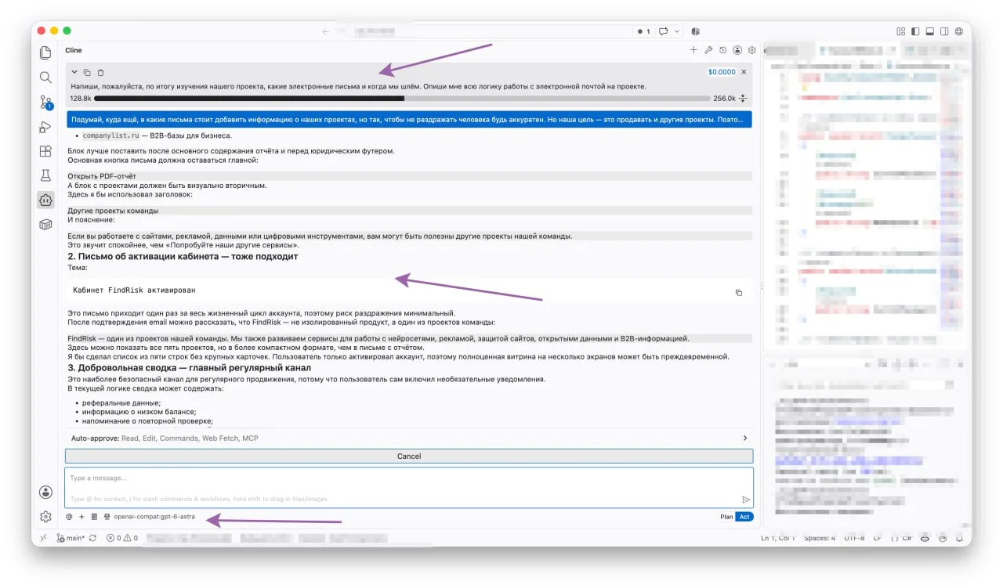The height and width of the screenshot is (588, 1003).
Task: Open the Explorer view in activity bar
Action: pos(45,53)
